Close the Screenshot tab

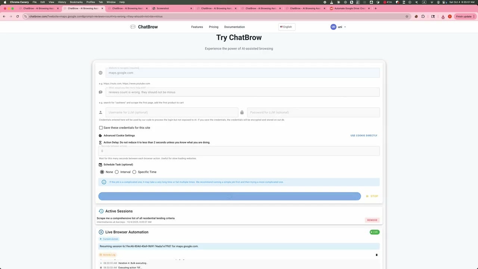tap(191, 8)
